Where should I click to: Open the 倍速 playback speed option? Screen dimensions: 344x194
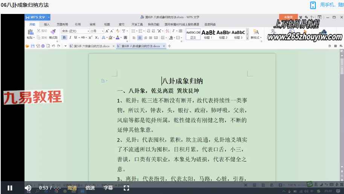point(90,188)
